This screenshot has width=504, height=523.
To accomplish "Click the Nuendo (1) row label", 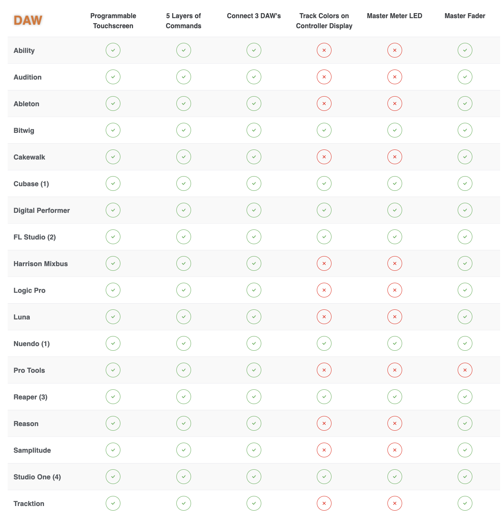I will point(32,344).
